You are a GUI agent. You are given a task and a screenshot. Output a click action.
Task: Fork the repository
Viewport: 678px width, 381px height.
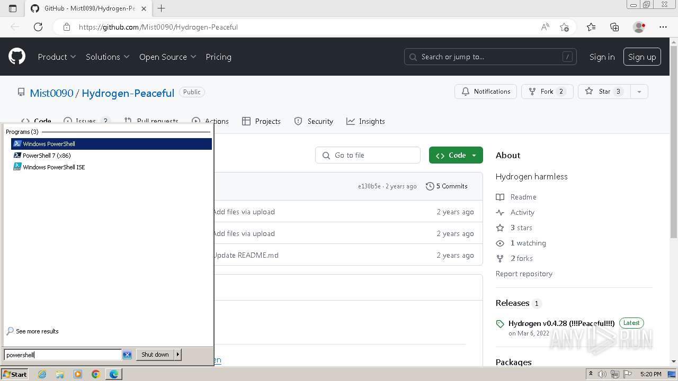547,92
